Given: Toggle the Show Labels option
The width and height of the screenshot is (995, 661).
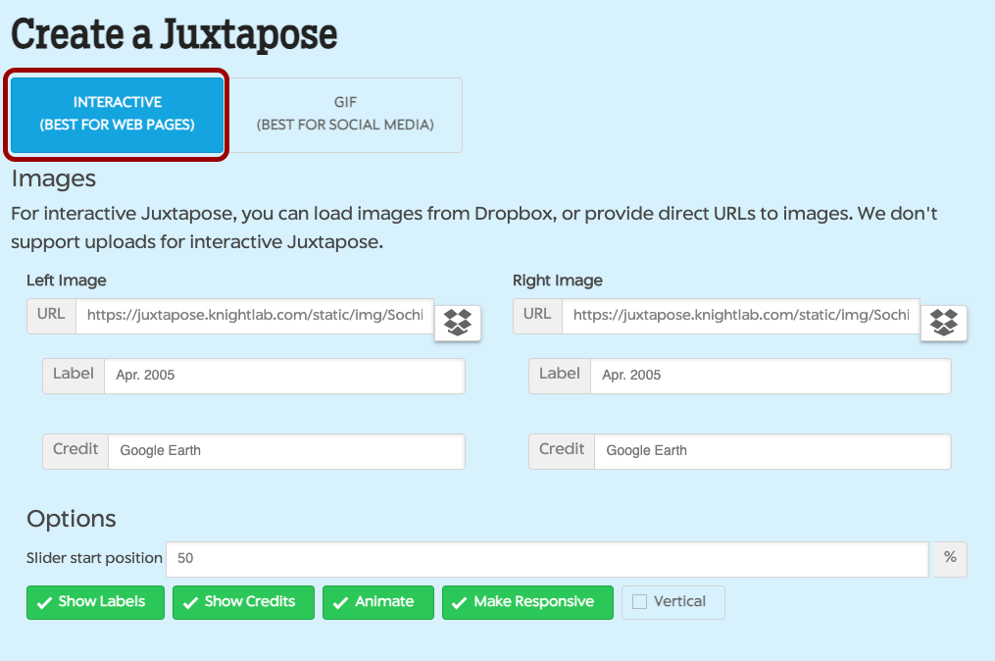Looking at the screenshot, I should (91, 602).
